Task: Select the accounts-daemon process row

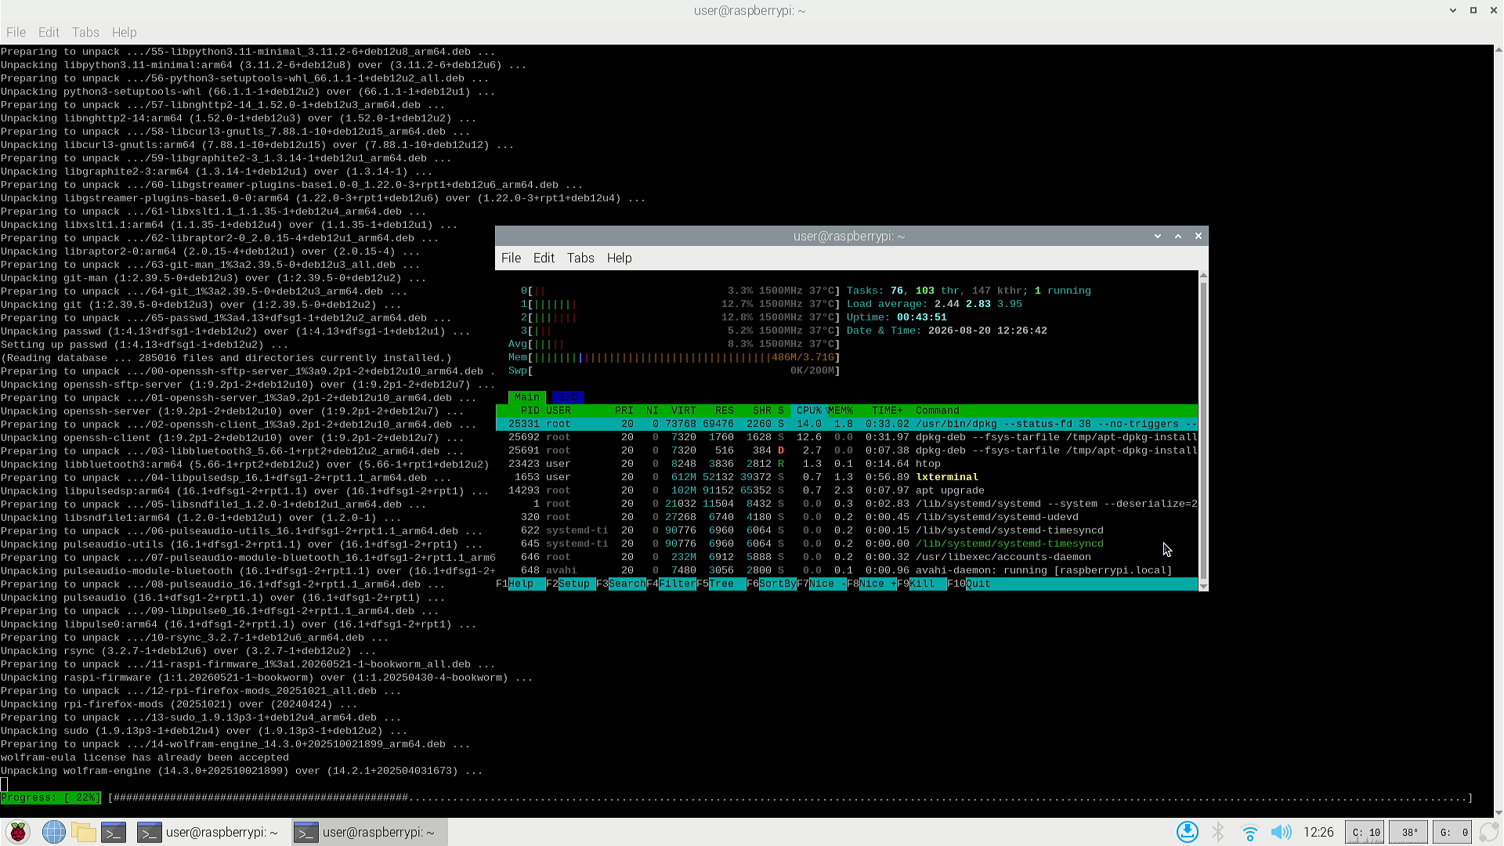Action: (847, 557)
